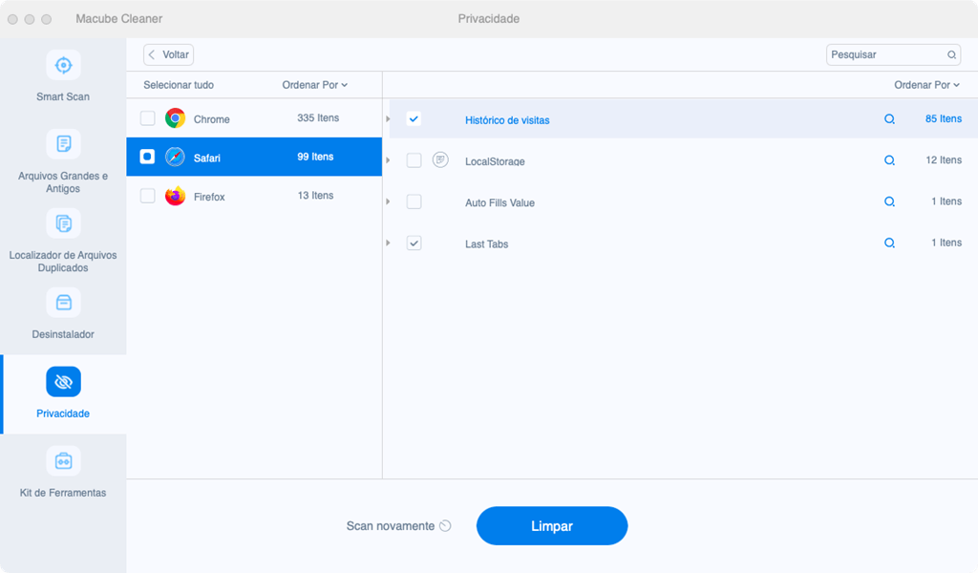Switch to Smart Scan section

(x=63, y=76)
